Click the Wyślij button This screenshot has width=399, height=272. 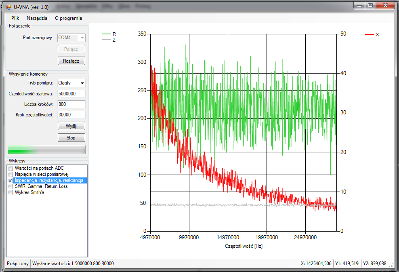pos(71,126)
